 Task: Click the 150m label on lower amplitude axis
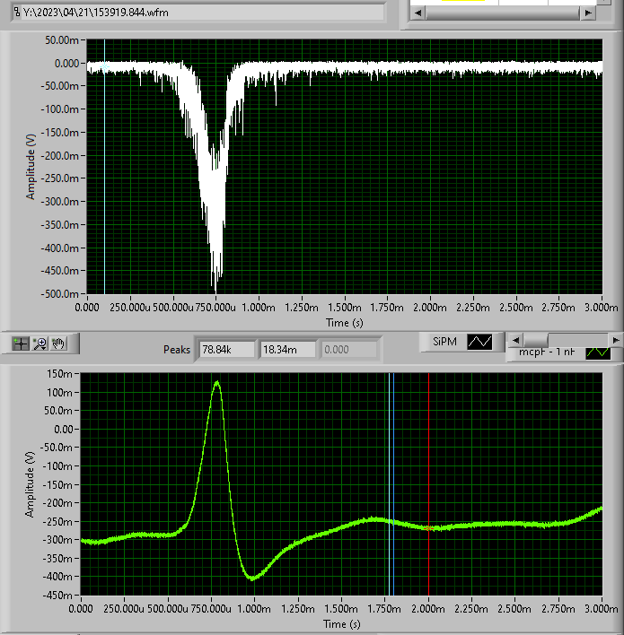coord(59,374)
